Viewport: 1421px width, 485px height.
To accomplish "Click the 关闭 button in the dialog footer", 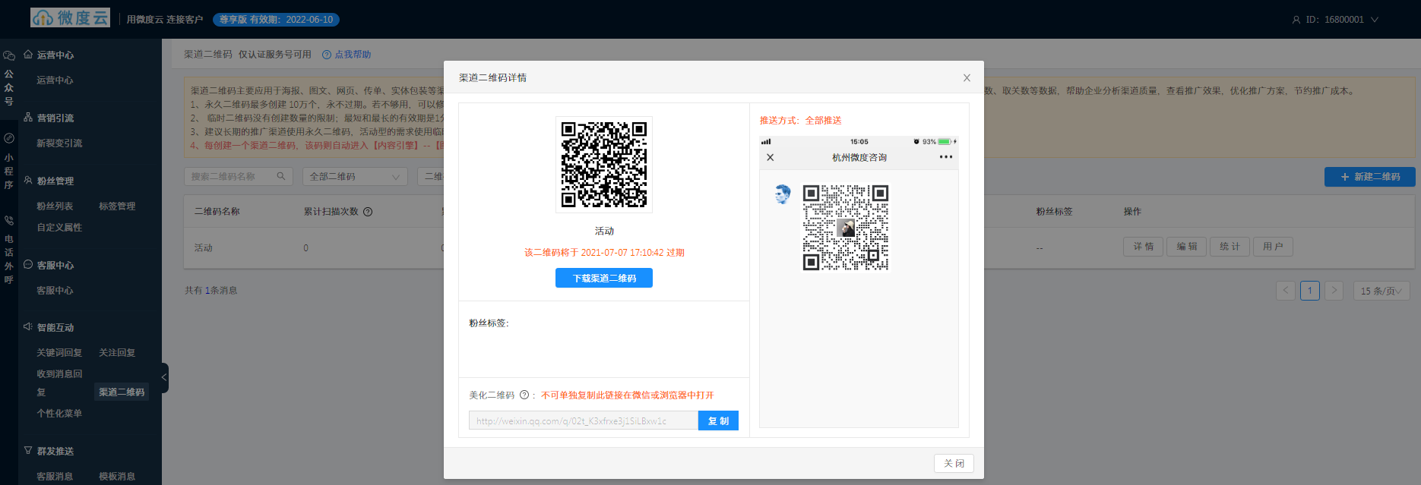I will pos(954,463).
